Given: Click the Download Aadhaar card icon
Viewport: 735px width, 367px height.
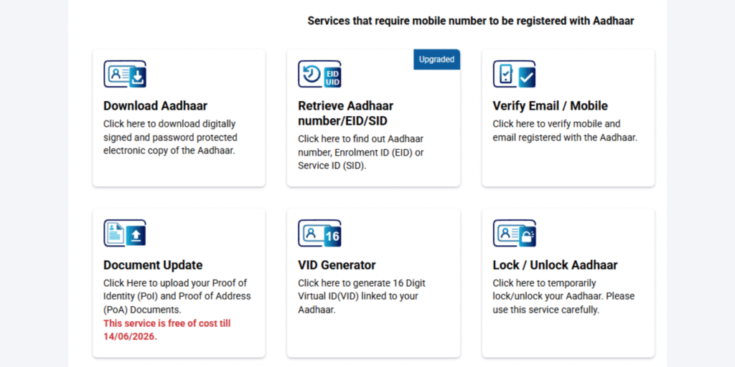Looking at the screenshot, I should pyautogui.click(x=125, y=75).
